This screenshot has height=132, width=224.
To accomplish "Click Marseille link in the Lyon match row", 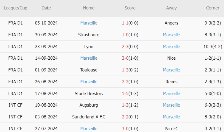I will point(171,46).
